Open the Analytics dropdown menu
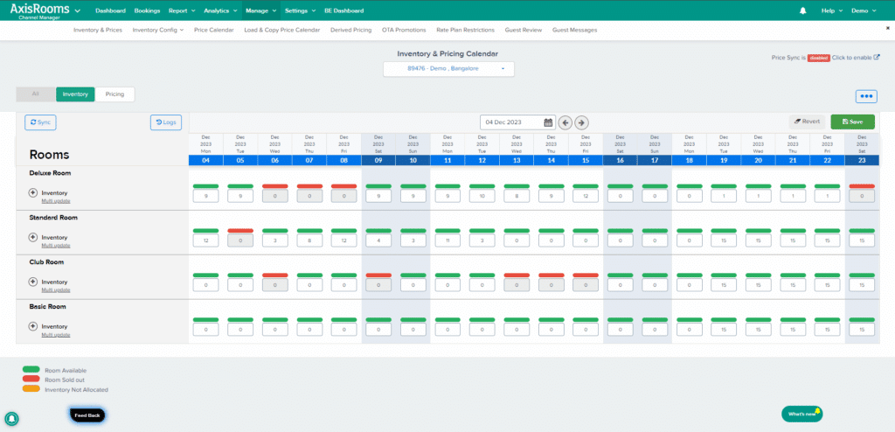 click(x=219, y=10)
